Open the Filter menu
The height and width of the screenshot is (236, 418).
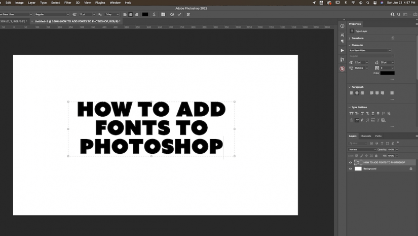pyautogui.click(x=67, y=3)
